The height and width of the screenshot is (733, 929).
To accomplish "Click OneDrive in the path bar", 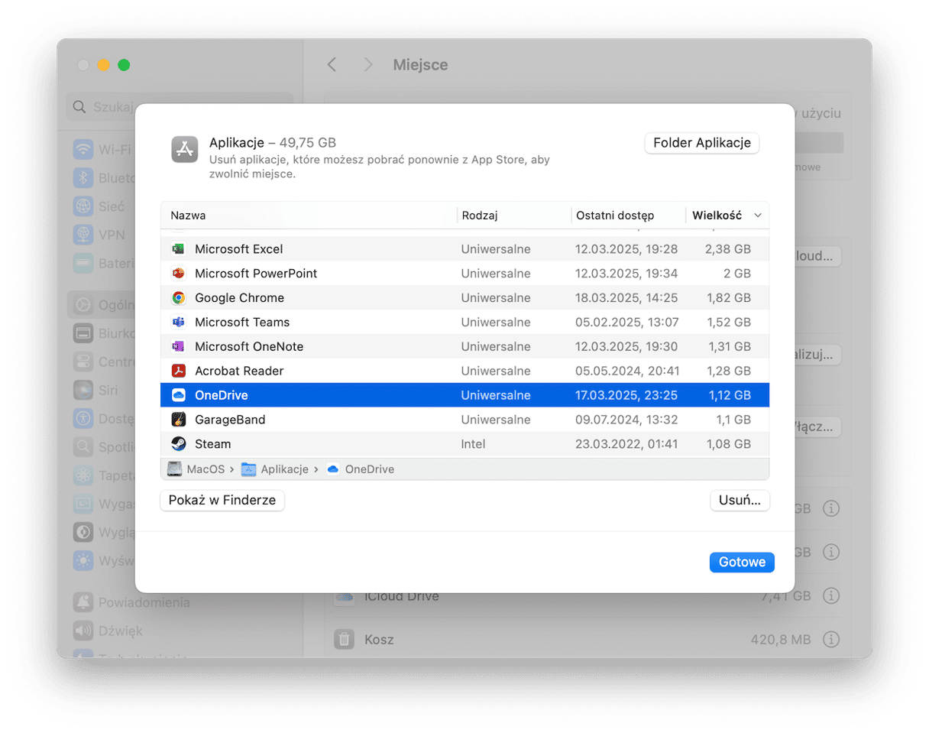I will point(360,469).
